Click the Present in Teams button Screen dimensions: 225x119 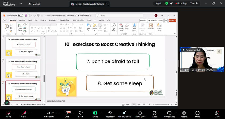click(x=156, y=20)
